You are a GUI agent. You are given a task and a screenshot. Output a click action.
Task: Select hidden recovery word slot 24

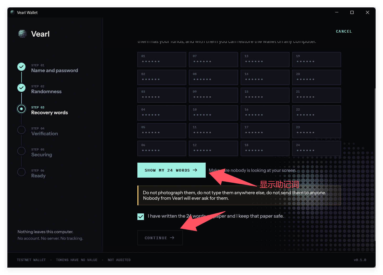pos(317,148)
